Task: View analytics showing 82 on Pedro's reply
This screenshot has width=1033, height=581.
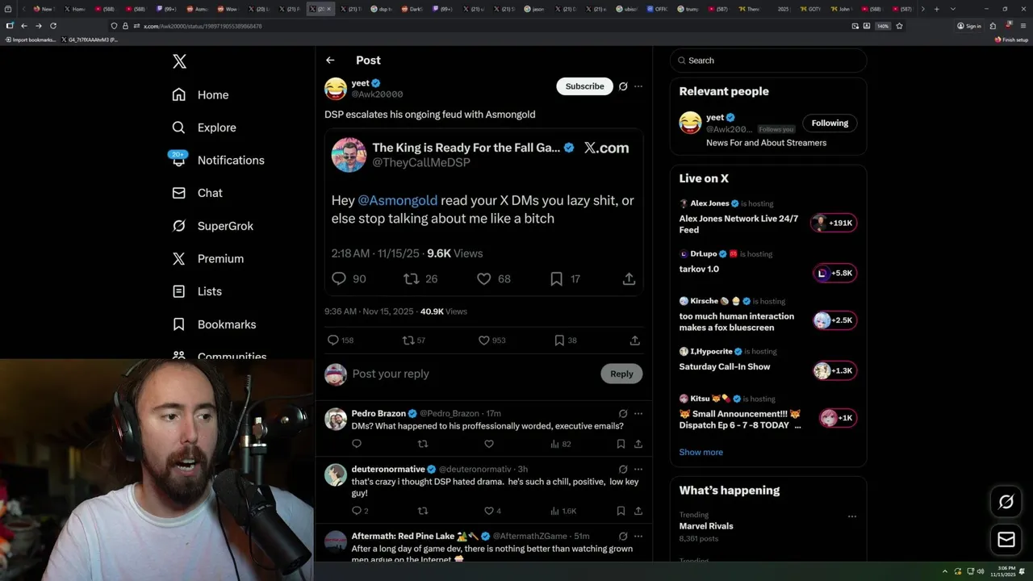Action: (560, 444)
